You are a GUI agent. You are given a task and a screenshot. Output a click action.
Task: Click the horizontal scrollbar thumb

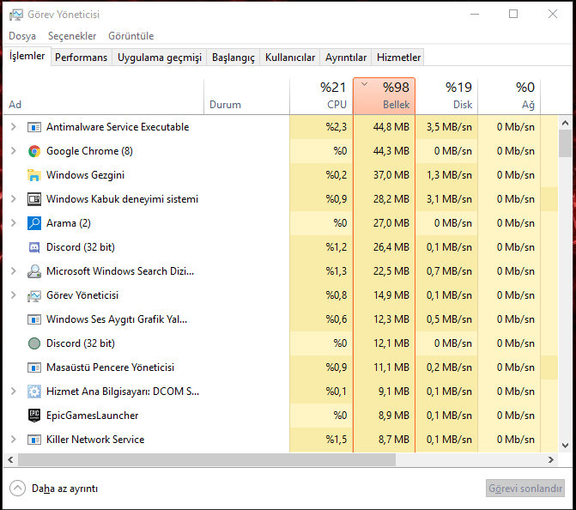click(x=207, y=459)
